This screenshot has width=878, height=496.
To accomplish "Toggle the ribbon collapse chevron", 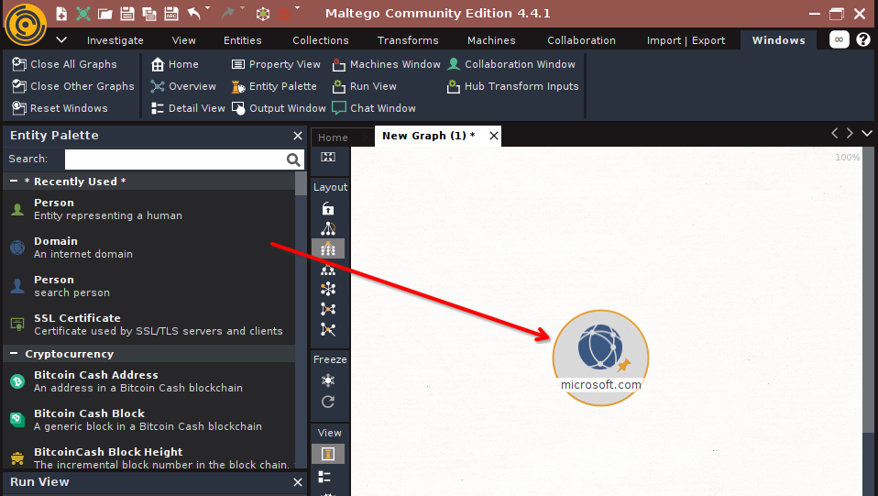I will [x=61, y=39].
